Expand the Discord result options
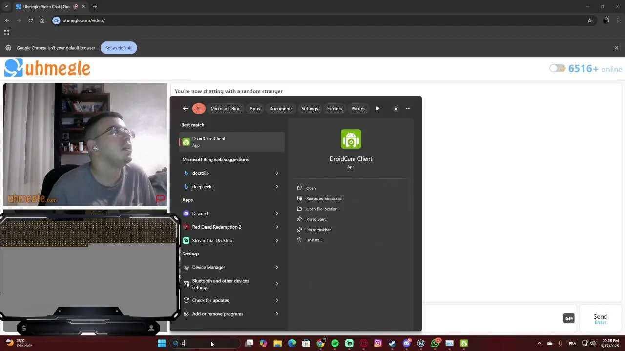 pos(277,213)
